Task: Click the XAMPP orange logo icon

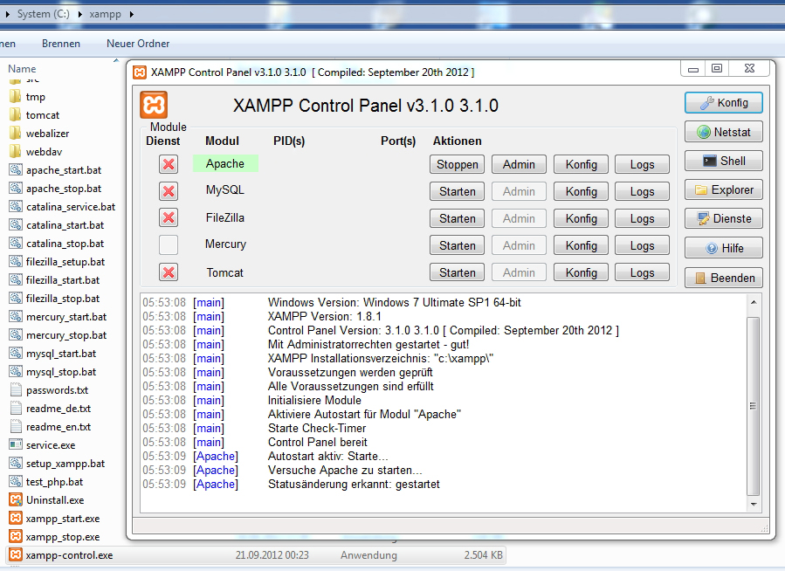Action: [154, 105]
